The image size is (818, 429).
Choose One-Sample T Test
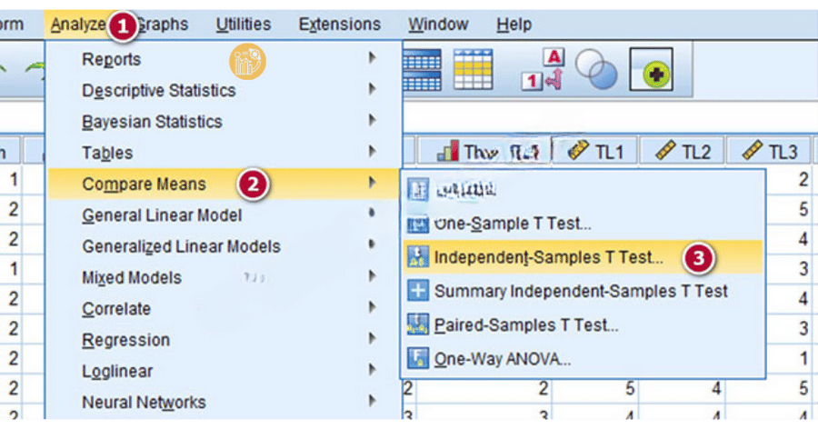click(584, 224)
